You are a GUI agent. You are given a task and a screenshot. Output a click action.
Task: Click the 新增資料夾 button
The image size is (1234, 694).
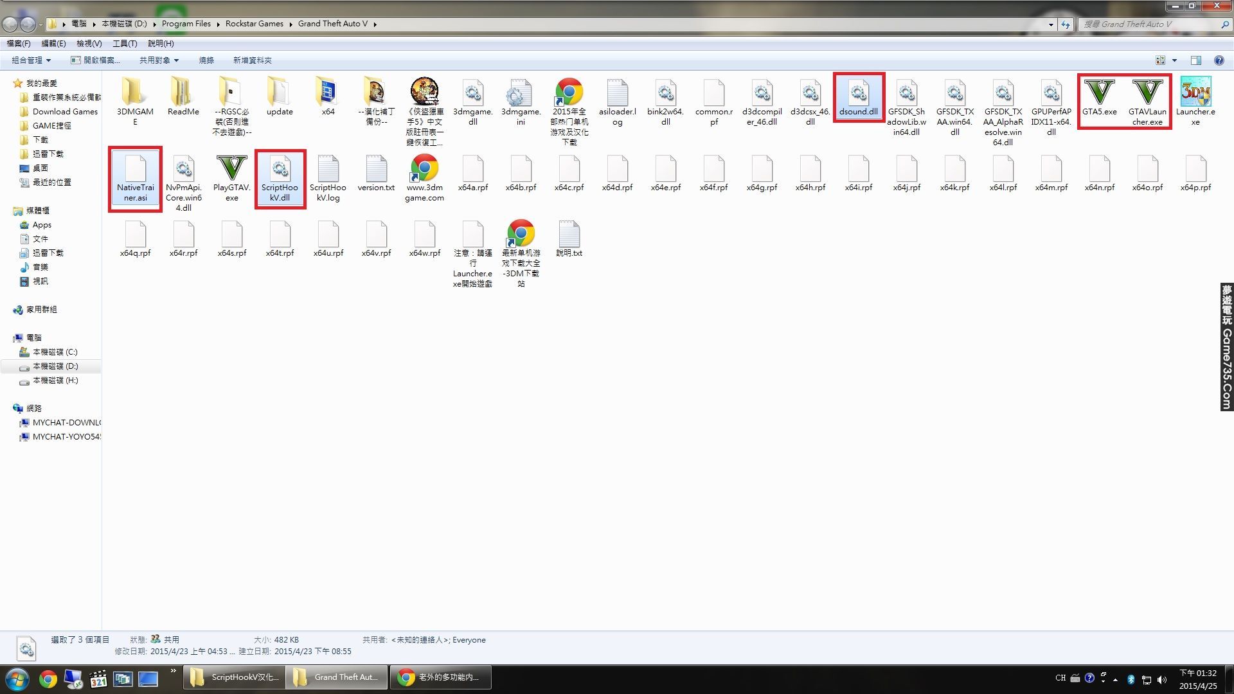[x=252, y=60]
